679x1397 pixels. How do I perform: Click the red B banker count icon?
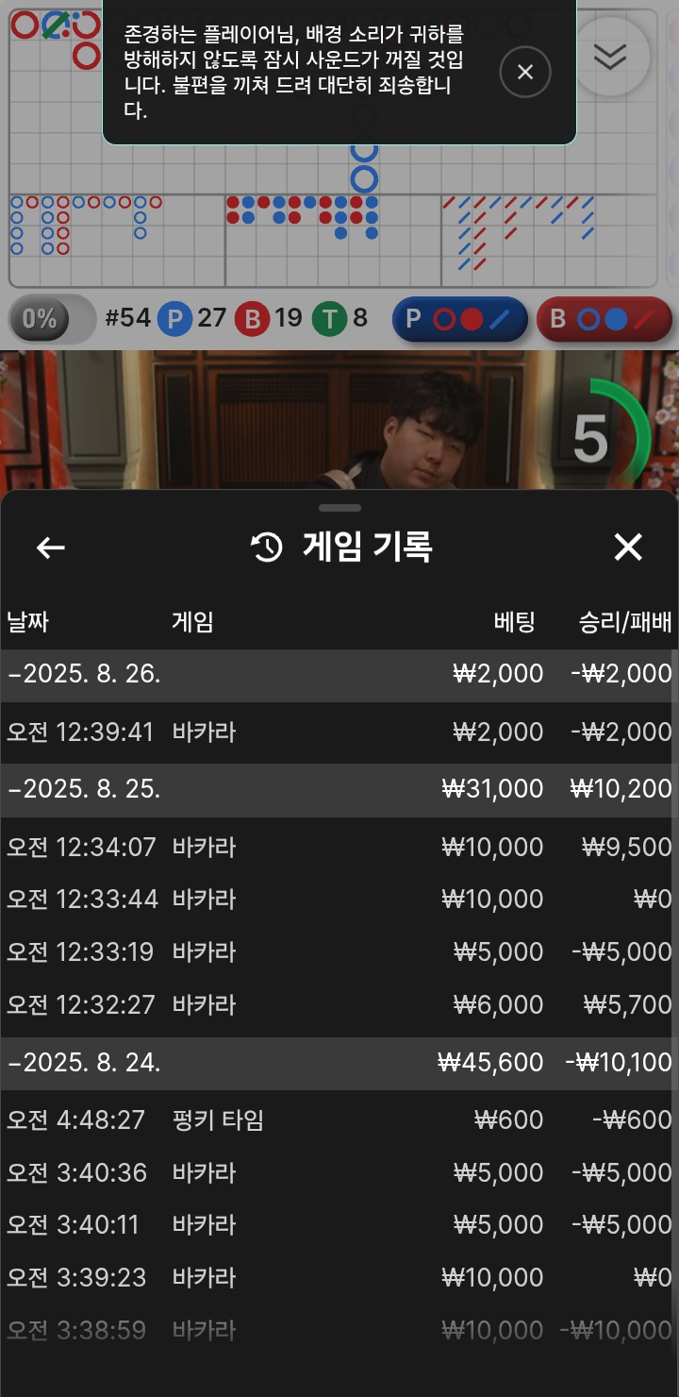[x=252, y=319]
